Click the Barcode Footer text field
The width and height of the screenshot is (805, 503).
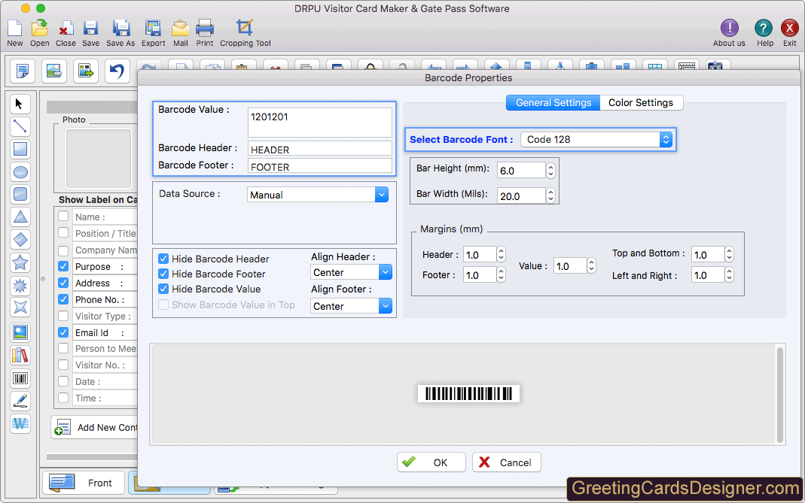(x=320, y=166)
